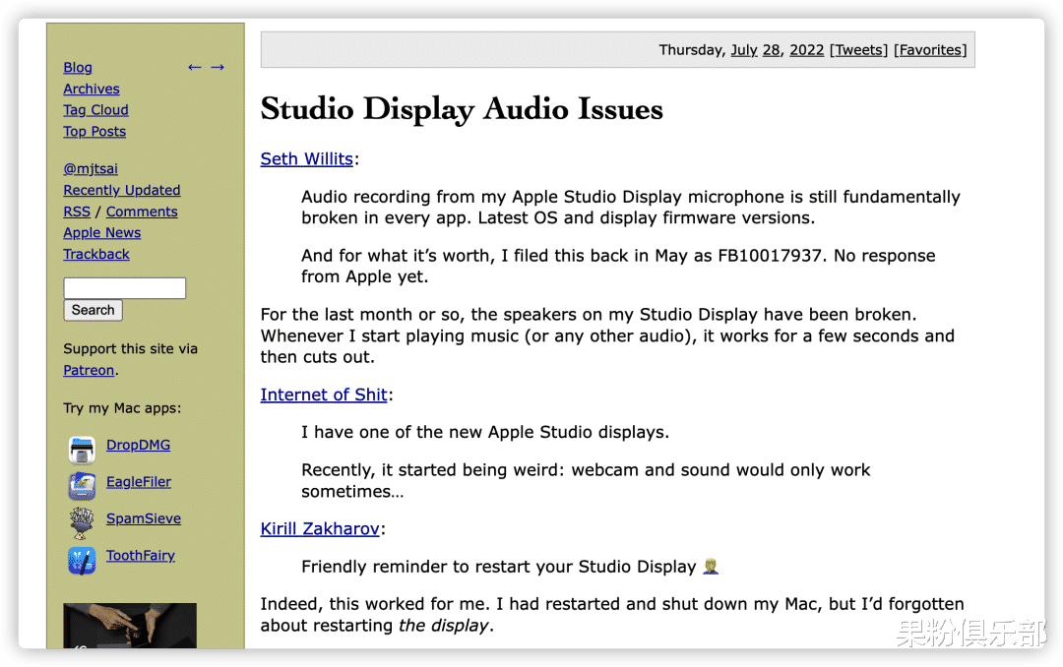Open Seth Willits author link
The width and height of the screenshot is (1063, 667).
[x=306, y=158]
